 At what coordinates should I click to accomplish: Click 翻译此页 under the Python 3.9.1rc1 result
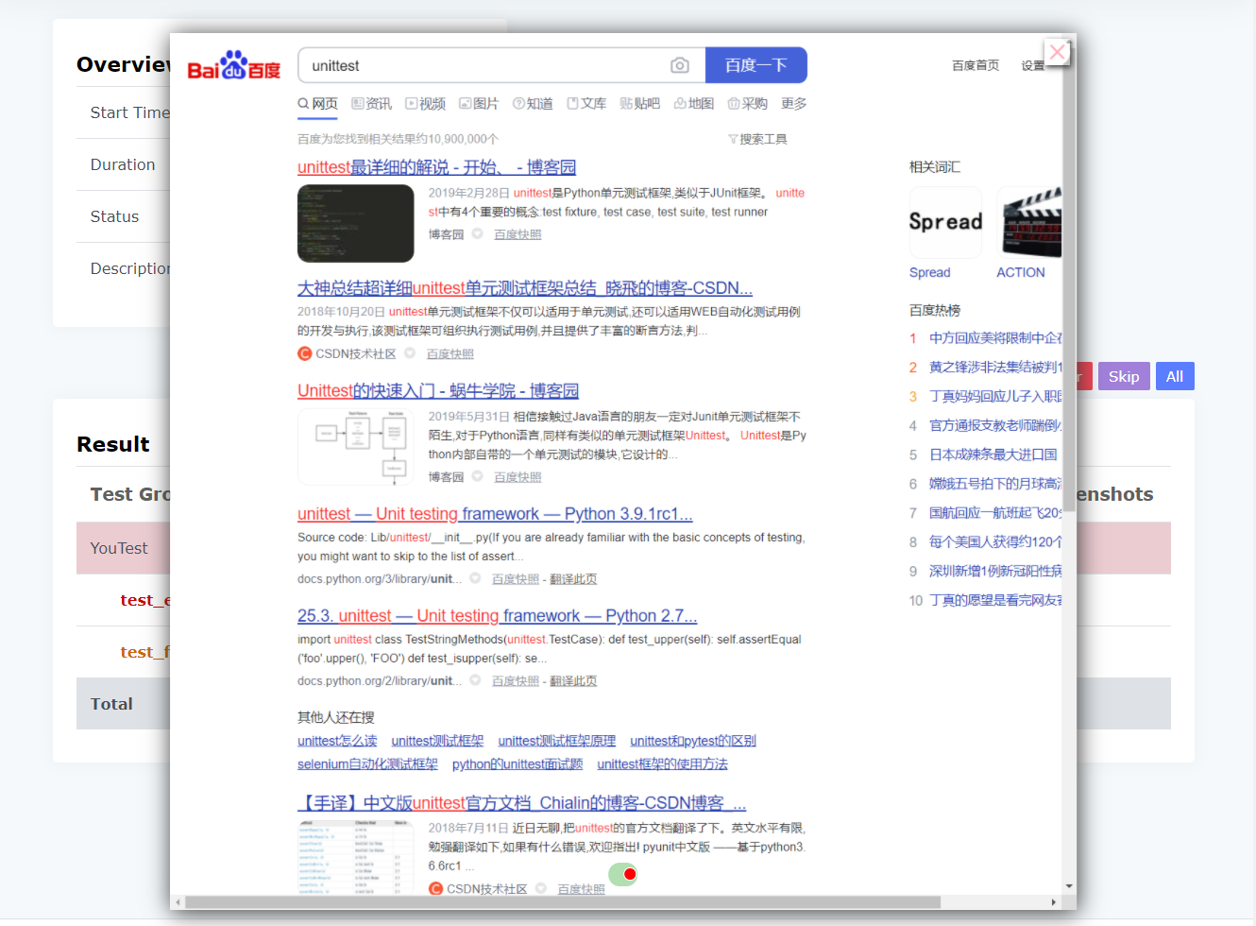pyautogui.click(x=573, y=579)
